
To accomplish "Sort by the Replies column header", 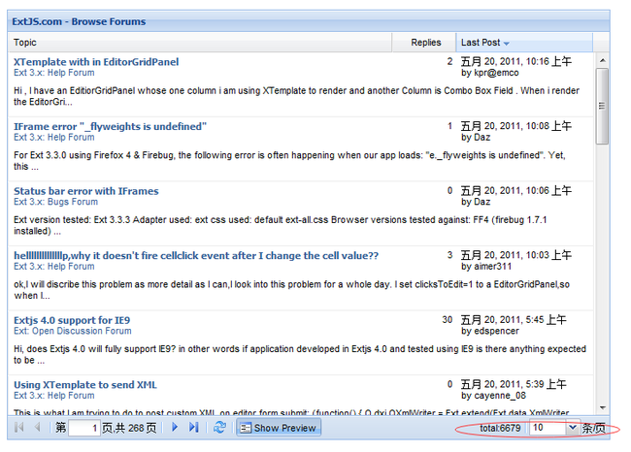I will coord(424,43).
